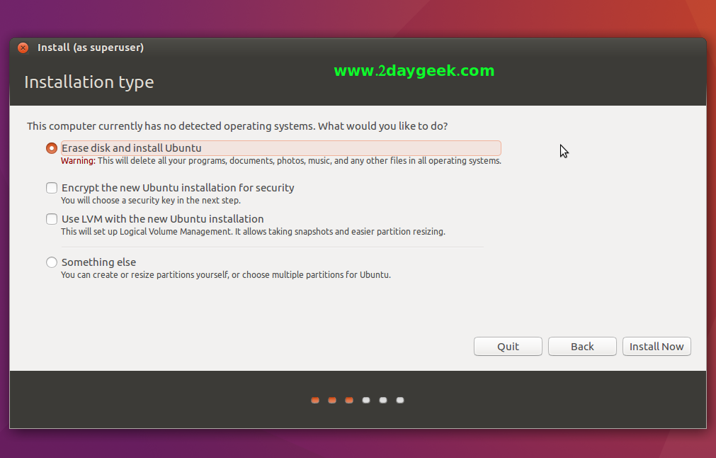Click the second orange progress dot
The image size is (716, 458).
(x=332, y=401)
